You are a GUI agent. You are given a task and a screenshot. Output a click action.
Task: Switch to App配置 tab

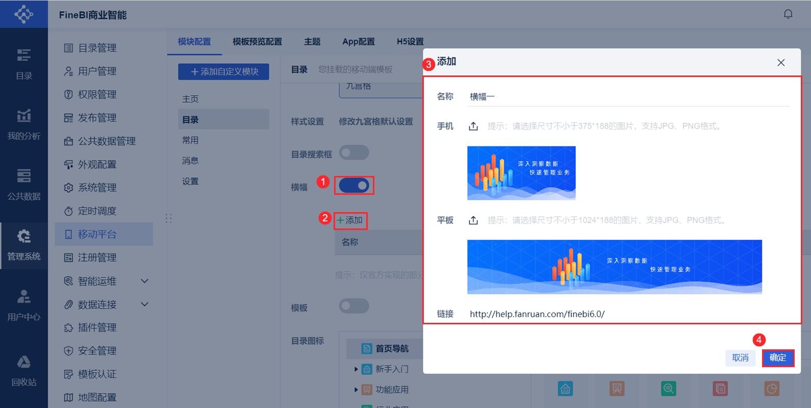[x=359, y=42]
